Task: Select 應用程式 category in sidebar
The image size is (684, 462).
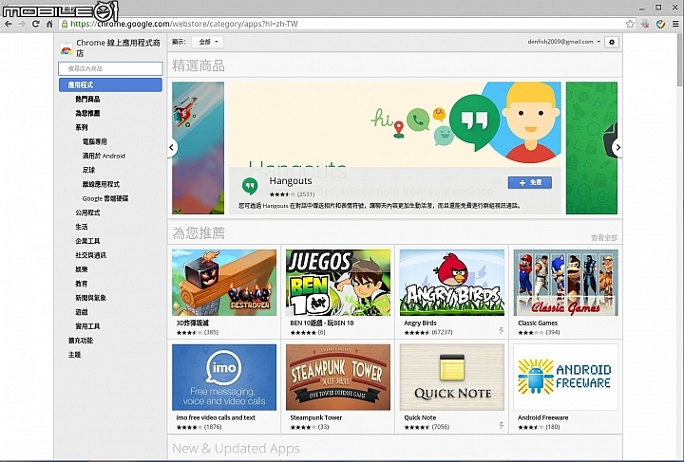Action: [x=110, y=85]
